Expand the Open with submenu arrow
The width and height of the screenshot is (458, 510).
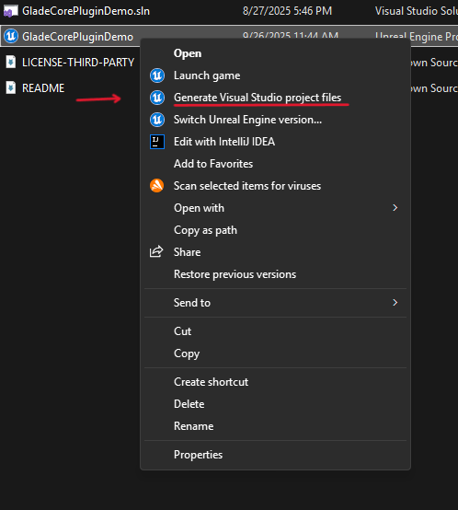[x=395, y=208]
